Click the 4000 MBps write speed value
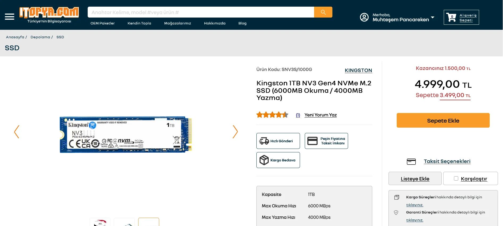Screen dimensions: 503x226 coord(319,217)
